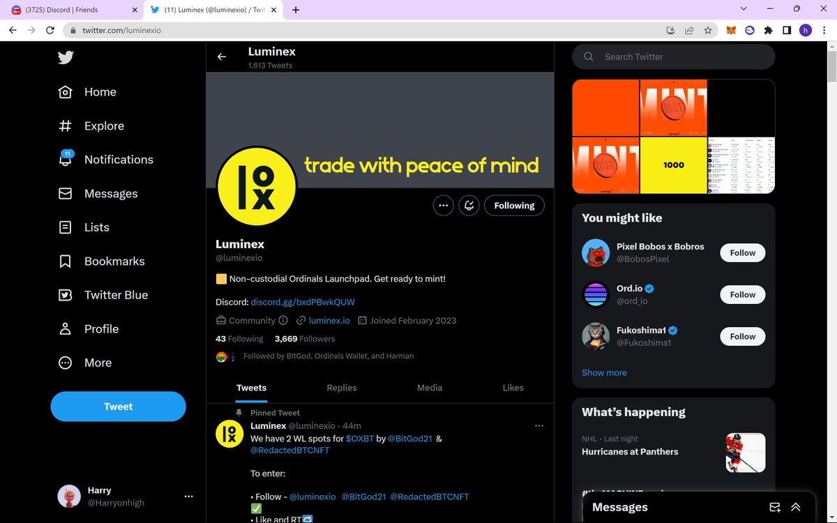Open account menu dots next to Harry
The width and height of the screenshot is (837, 523).
click(x=188, y=497)
